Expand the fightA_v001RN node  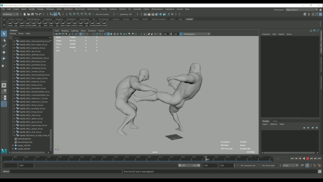(x=13, y=145)
